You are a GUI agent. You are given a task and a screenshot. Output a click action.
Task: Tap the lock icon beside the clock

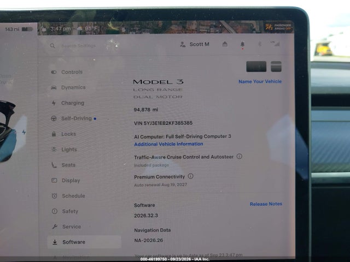click(44, 29)
